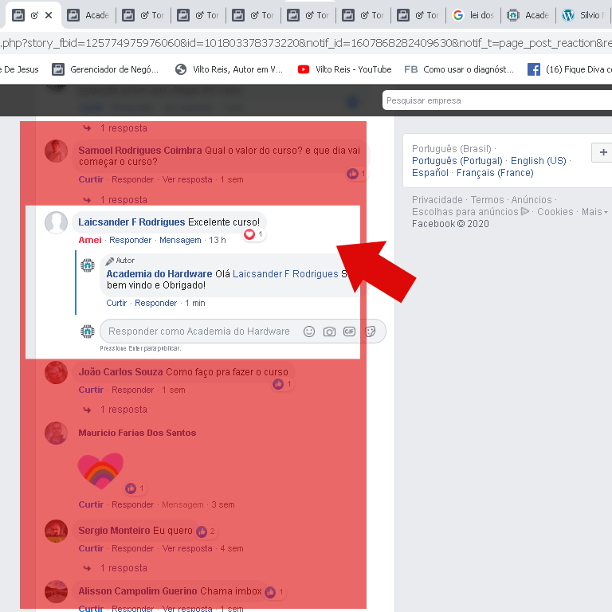Click the plus button for more languages
The height and width of the screenshot is (612, 612).
602,152
